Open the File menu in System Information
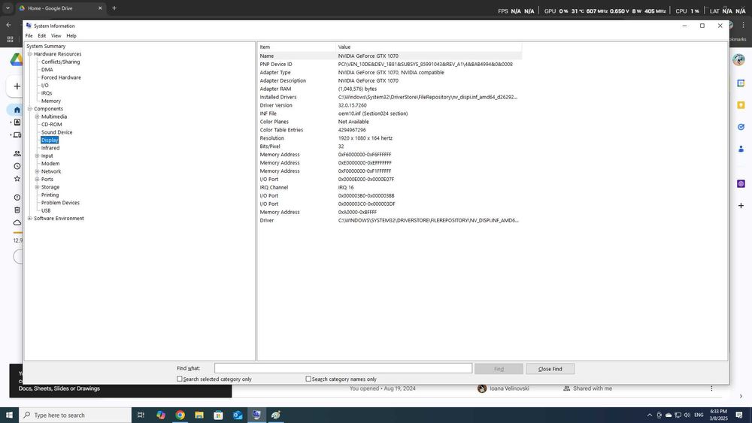This screenshot has height=423, width=752. [29, 36]
